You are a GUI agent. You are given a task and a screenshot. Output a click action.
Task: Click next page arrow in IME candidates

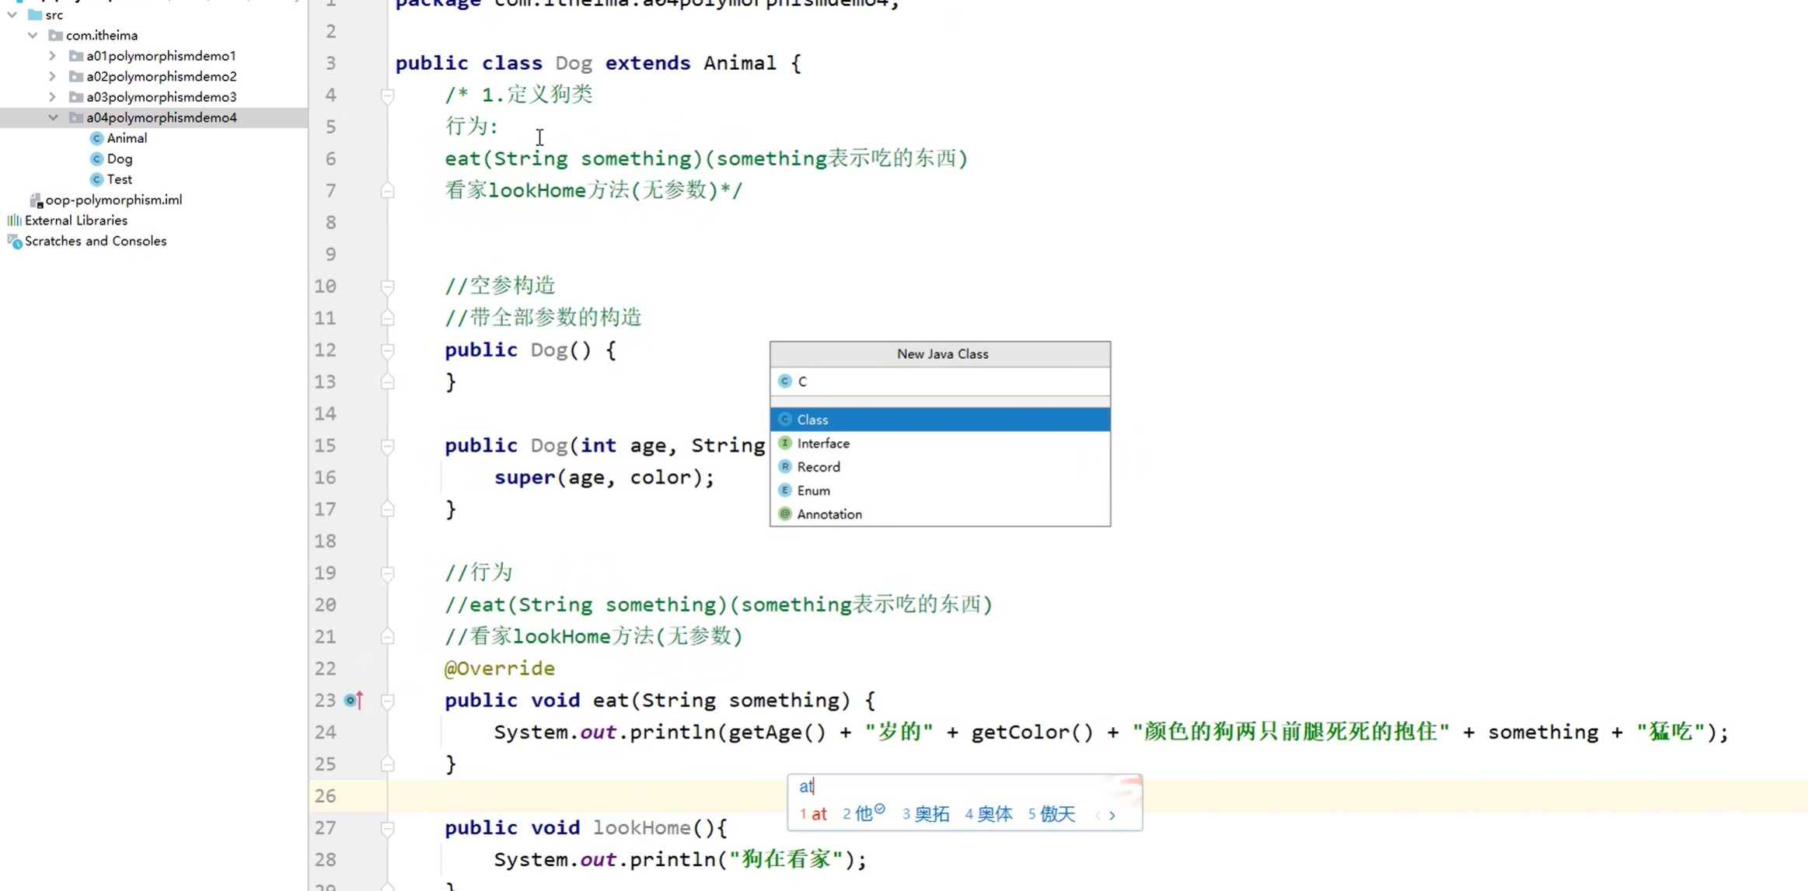point(1112,815)
